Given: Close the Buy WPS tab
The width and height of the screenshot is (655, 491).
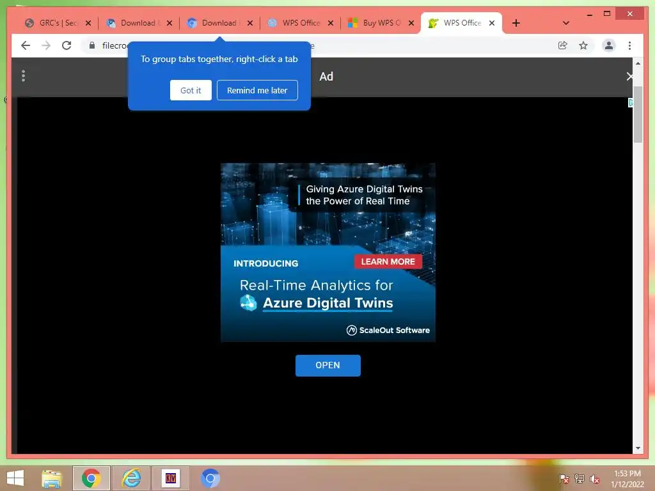Looking at the screenshot, I should click(x=411, y=23).
